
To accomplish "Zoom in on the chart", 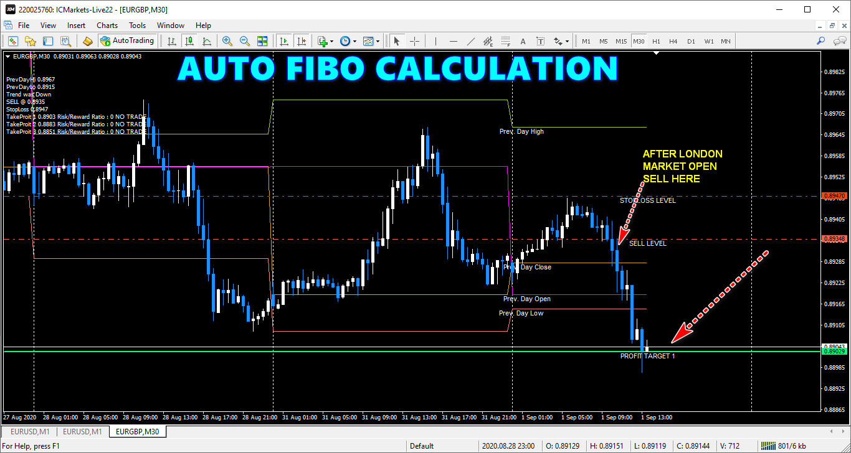I will pyautogui.click(x=227, y=41).
